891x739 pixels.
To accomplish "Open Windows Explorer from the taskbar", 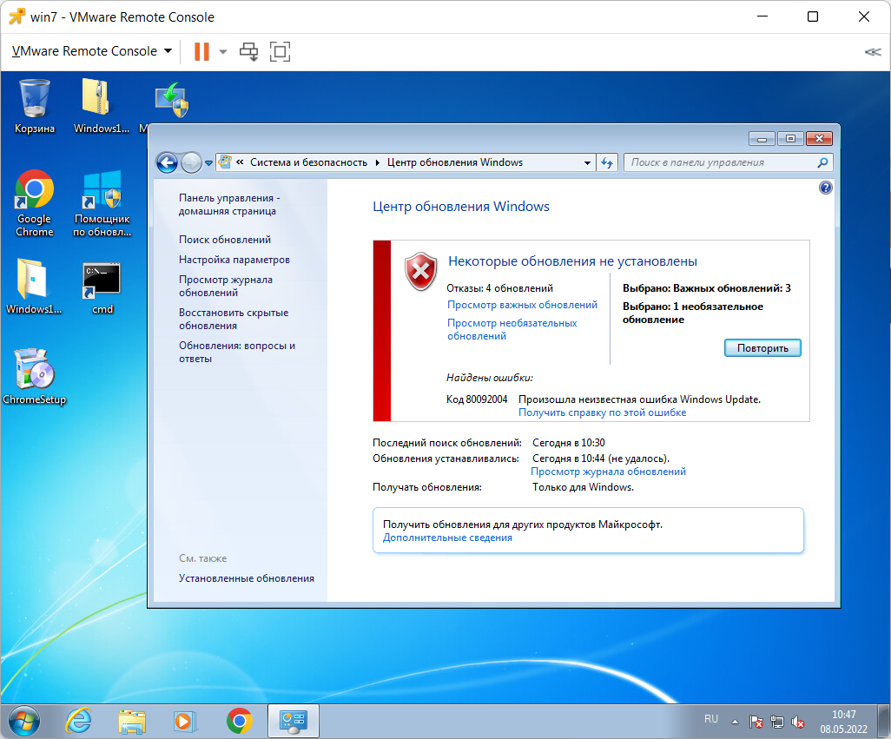I will click(x=132, y=722).
